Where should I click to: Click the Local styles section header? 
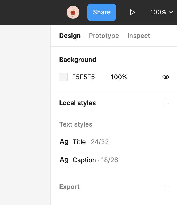pyautogui.click(x=78, y=103)
